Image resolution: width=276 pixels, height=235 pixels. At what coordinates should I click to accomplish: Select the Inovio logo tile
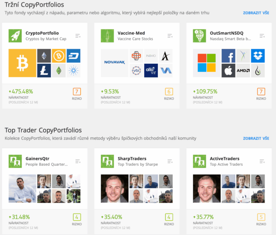coord(151,56)
